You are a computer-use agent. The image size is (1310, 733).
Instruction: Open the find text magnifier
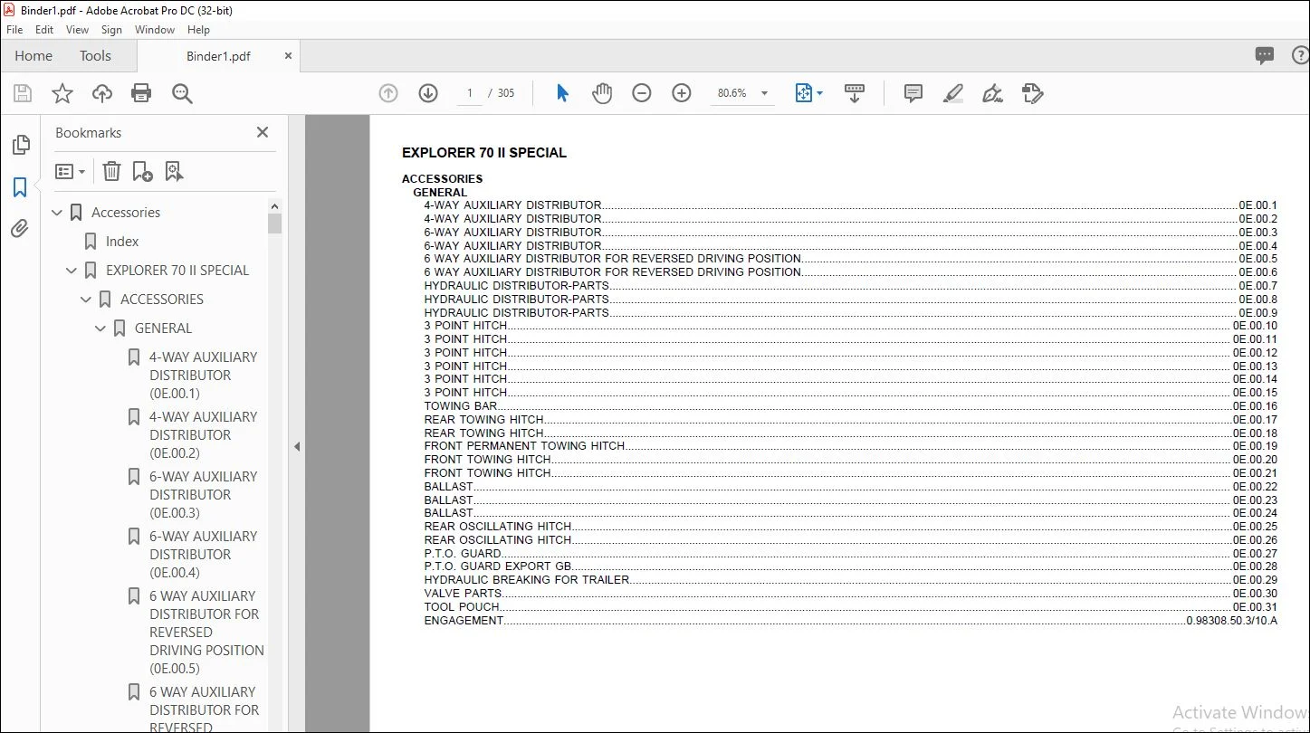[x=182, y=93]
